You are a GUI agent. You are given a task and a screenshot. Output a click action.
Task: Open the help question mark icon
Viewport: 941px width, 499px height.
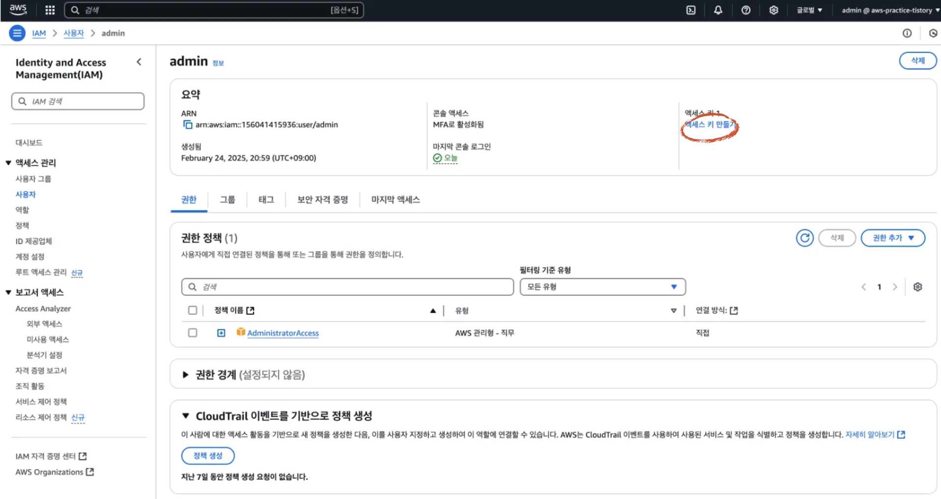(746, 10)
